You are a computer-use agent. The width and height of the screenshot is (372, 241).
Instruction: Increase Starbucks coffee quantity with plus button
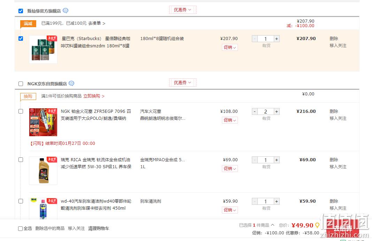point(277,39)
